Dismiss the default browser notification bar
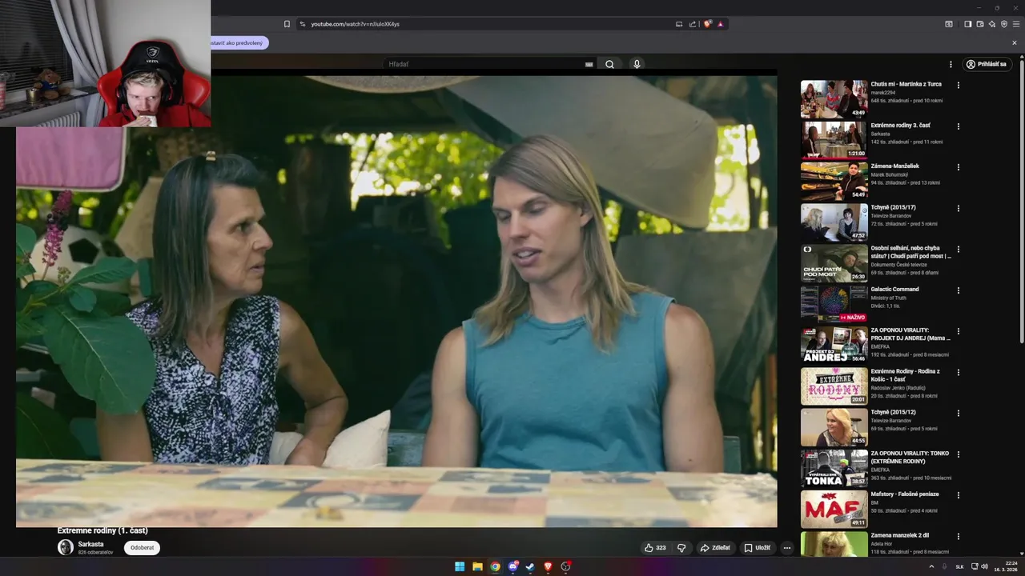This screenshot has width=1025, height=576. (x=1015, y=43)
